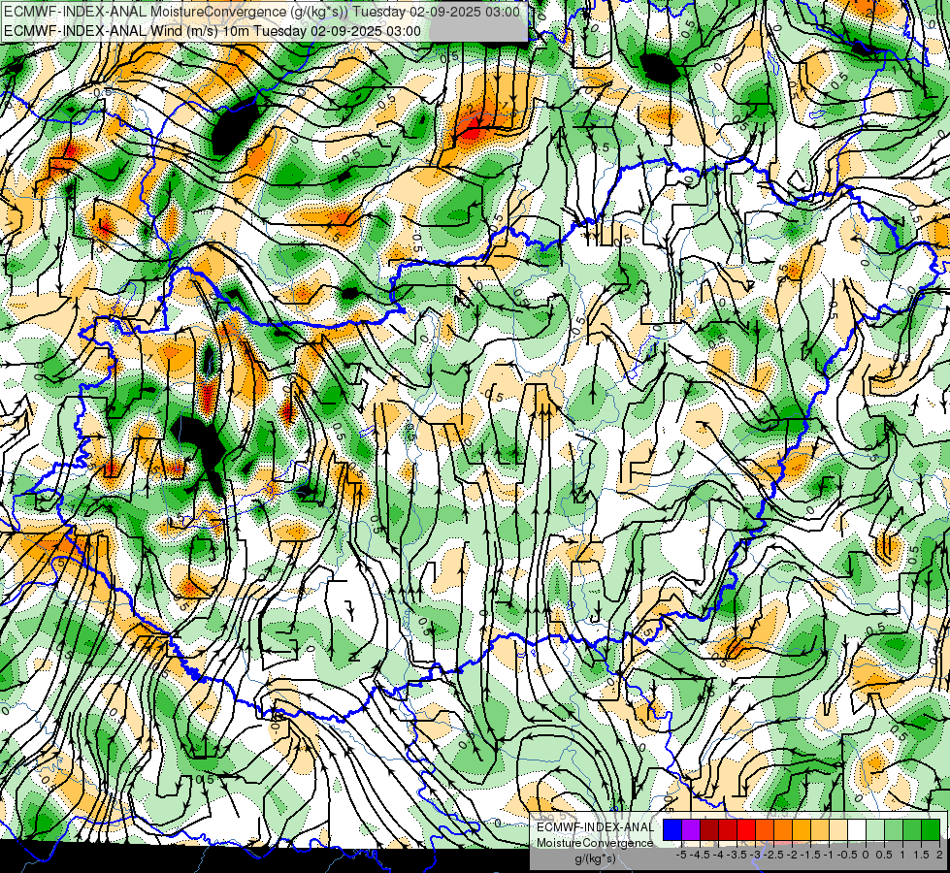
Task: Click the -1.5 tick label in the legend
Action: (x=810, y=855)
